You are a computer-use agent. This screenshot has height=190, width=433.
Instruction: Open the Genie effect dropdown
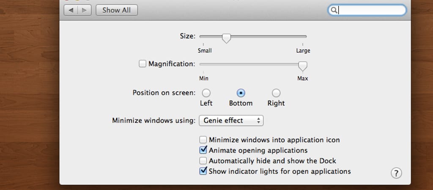(x=231, y=121)
